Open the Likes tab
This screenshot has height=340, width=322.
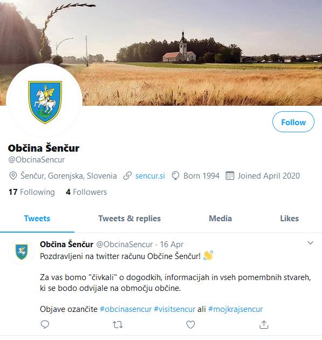[290, 219]
